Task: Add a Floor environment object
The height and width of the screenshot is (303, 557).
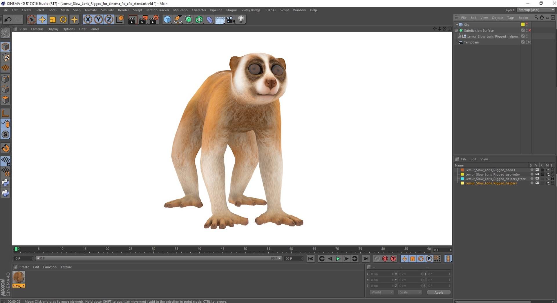Action: pyautogui.click(x=220, y=20)
